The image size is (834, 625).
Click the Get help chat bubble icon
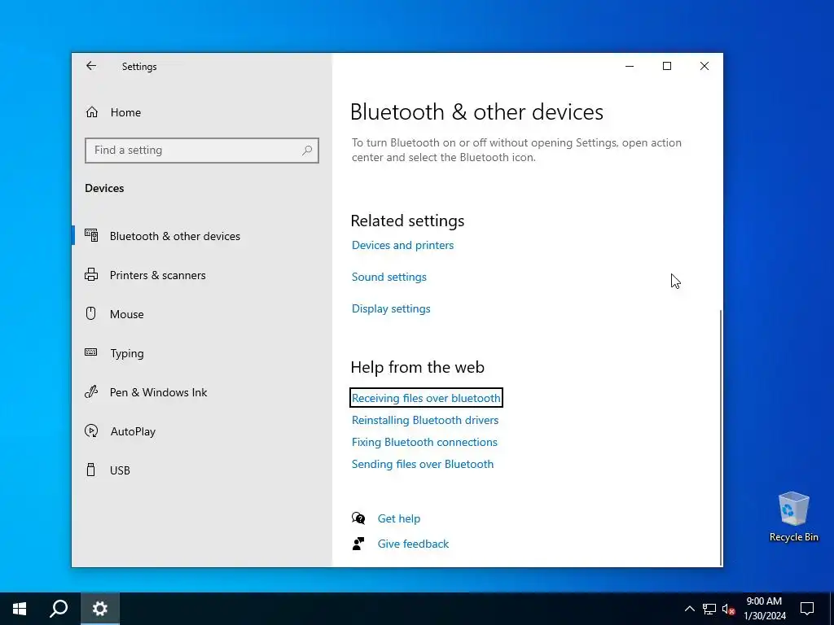(x=358, y=518)
